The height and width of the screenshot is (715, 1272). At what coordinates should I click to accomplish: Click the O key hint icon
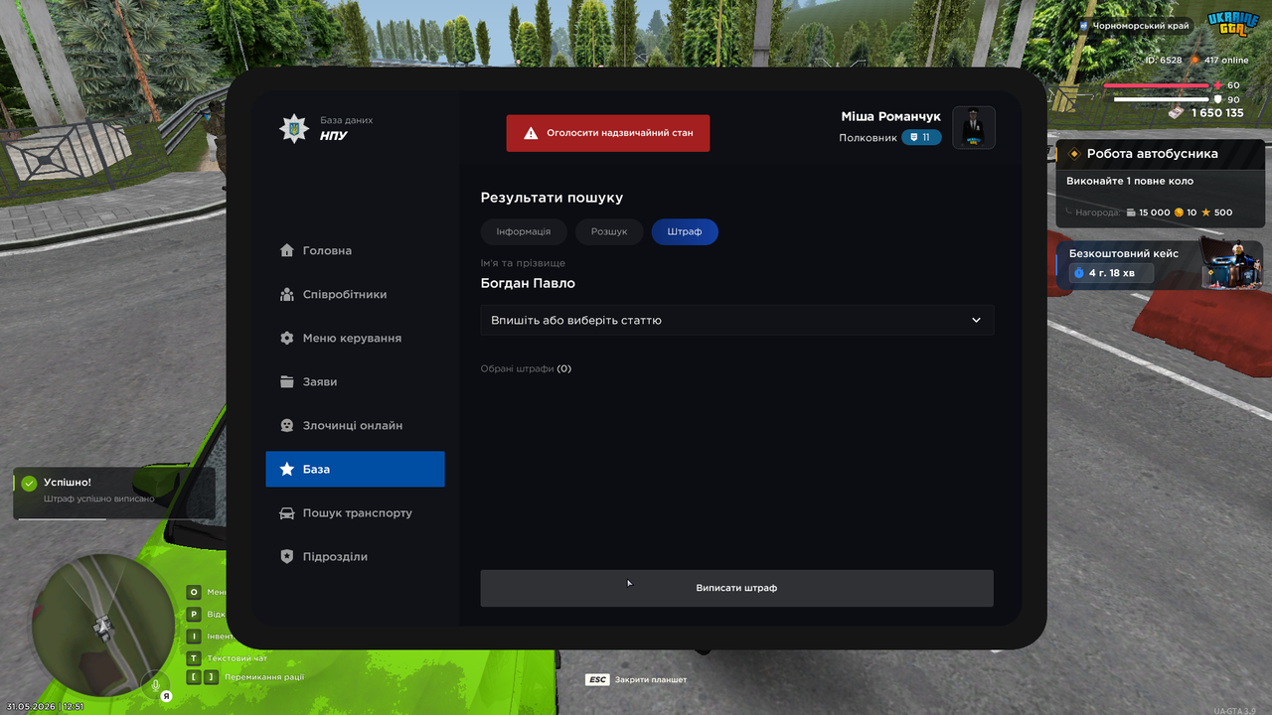[194, 592]
